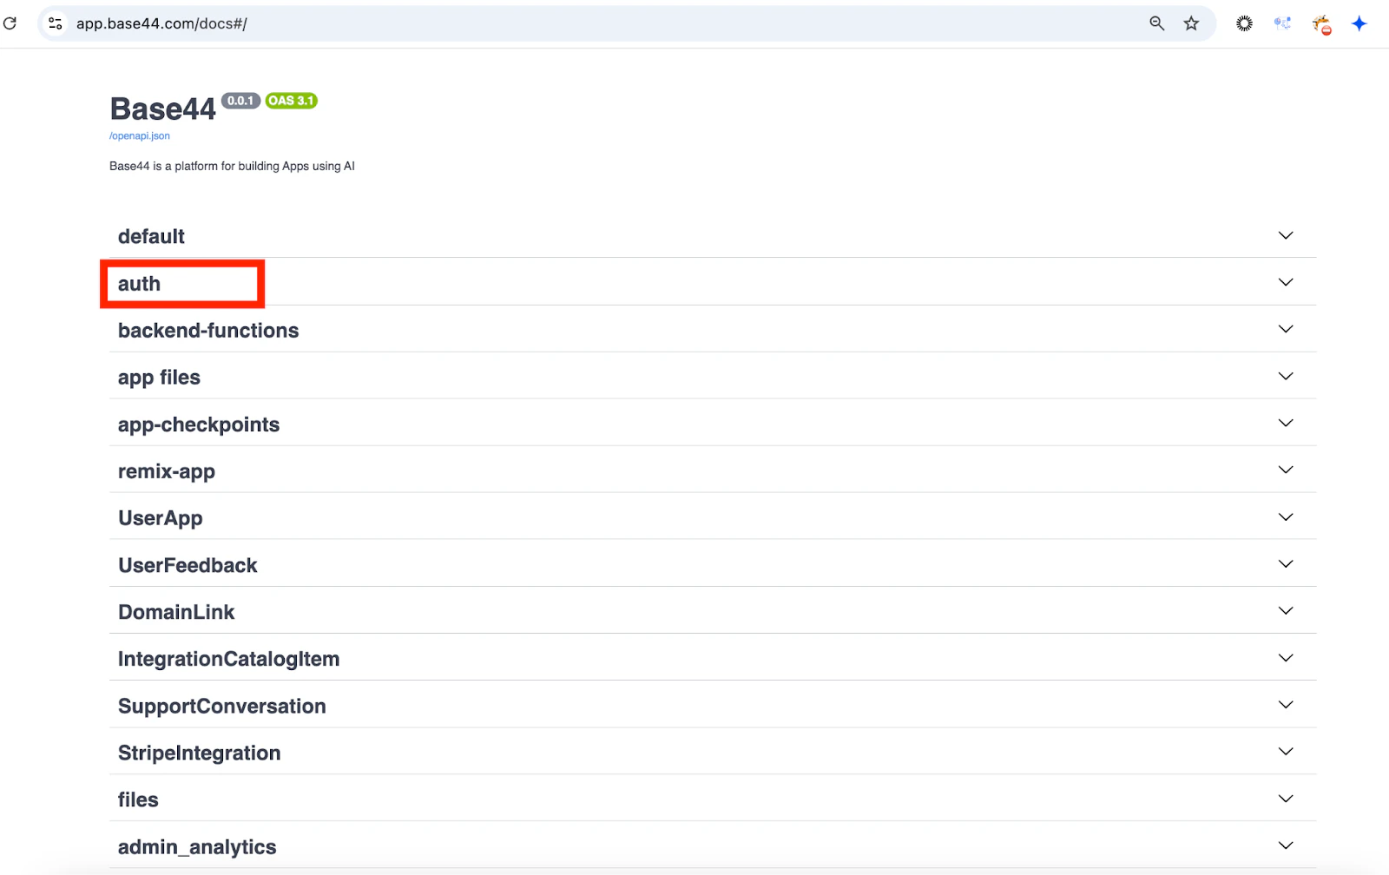Expand the UserApp section chevron
The image size is (1389, 875).
1286,516
